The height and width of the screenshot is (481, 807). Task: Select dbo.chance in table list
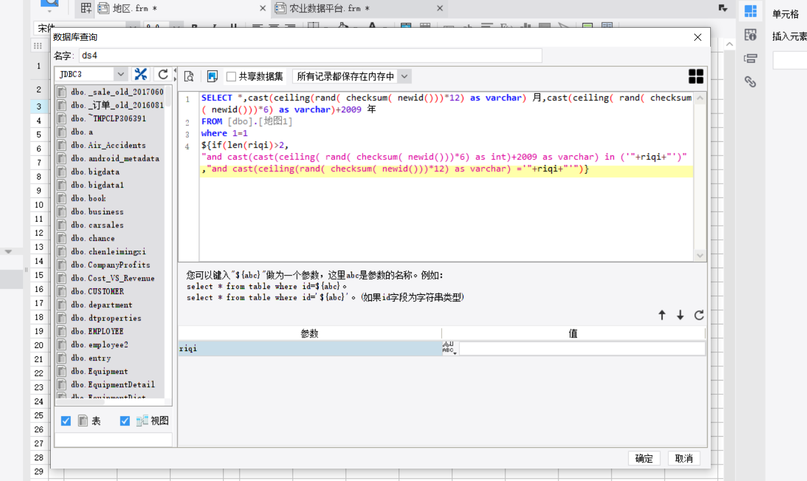[93, 238]
